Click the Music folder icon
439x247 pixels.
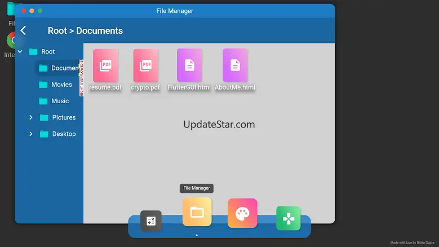[x=43, y=101]
